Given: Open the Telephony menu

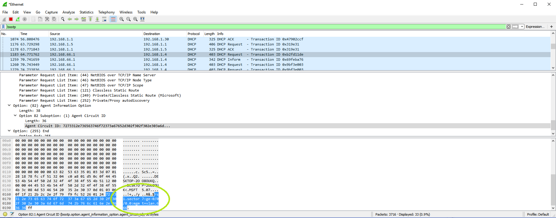Looking at the screenshot, I should click(106, 12).
